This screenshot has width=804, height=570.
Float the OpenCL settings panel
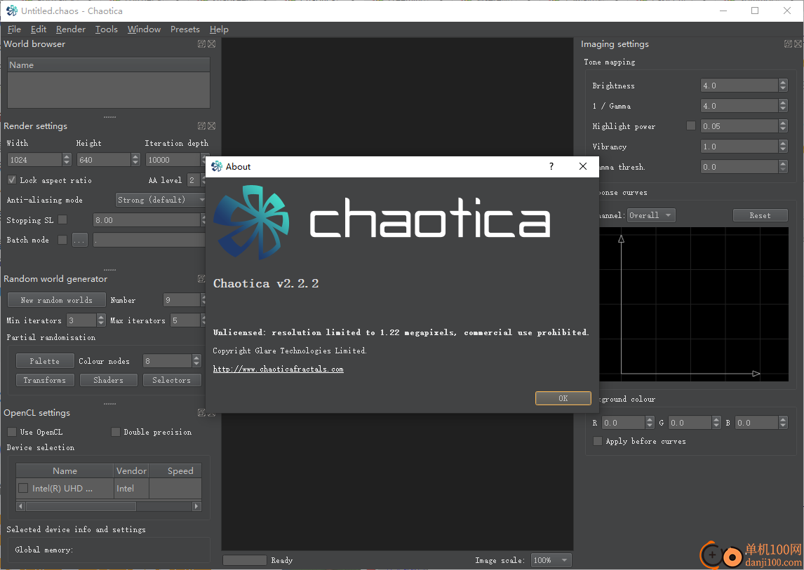(x=201, y=413)
